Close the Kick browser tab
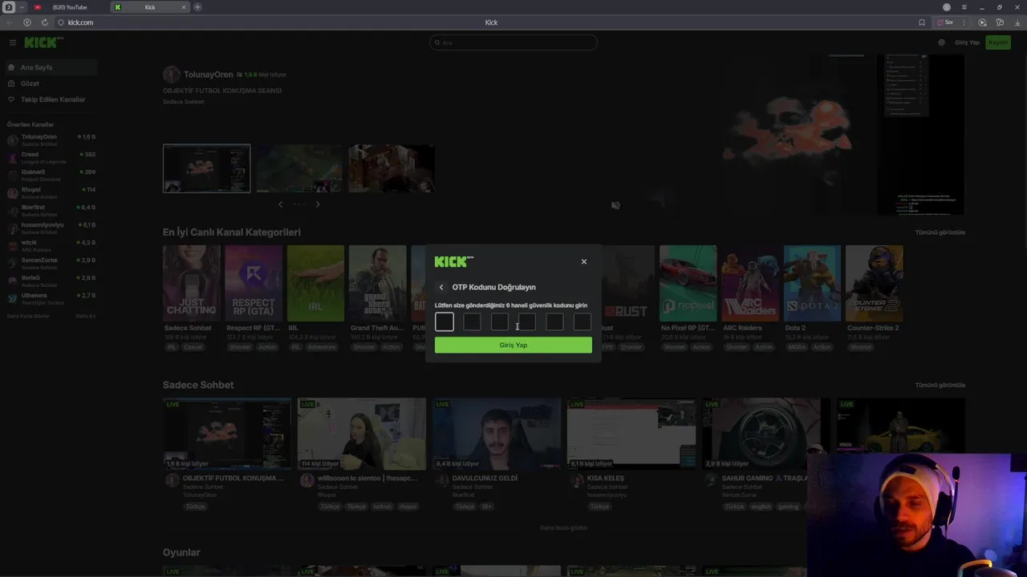The image size is (1027, 577). pyautogui.click(x=184, y=7)
